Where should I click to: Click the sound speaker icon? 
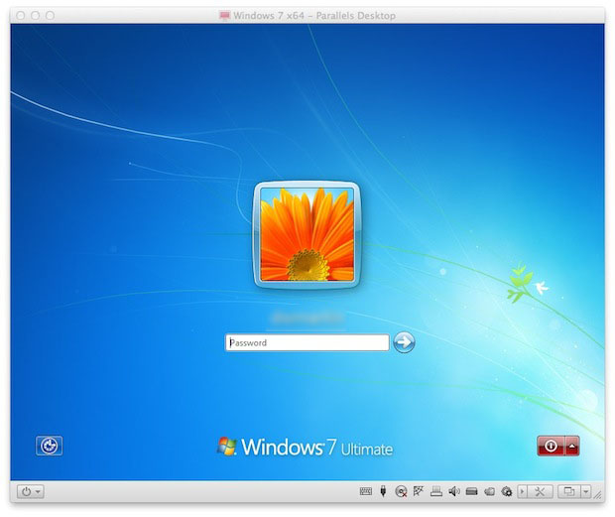tap(453, 491)
